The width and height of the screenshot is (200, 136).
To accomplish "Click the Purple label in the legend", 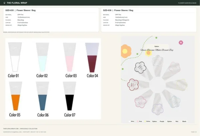I will [162, 121].
